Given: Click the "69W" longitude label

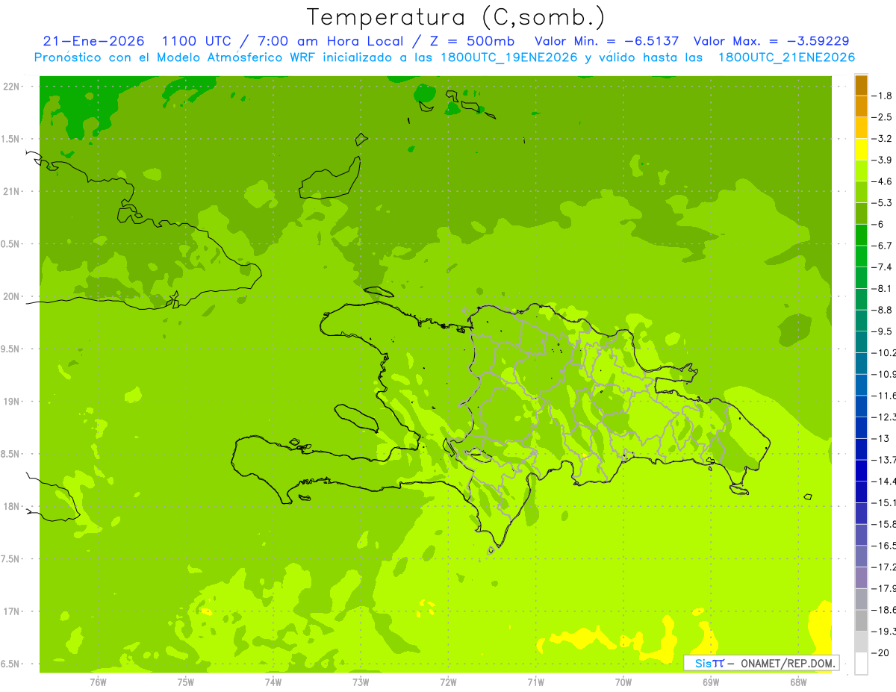Looking at the screenshot, I should [x=711, y=682].
